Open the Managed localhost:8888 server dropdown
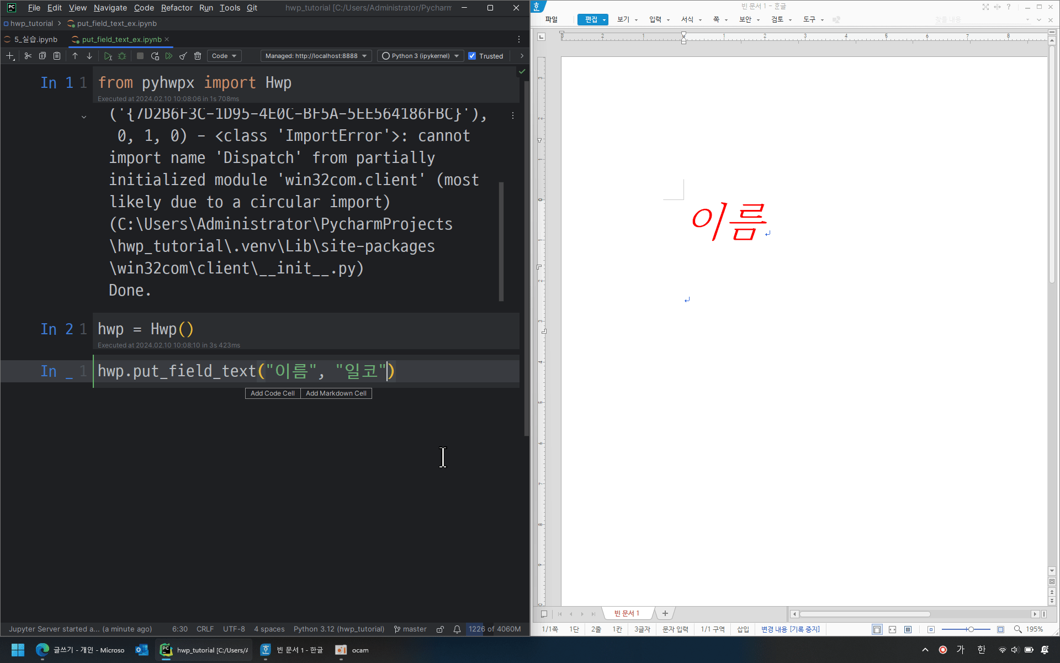 pyautogui.click(x=316, y=56)
